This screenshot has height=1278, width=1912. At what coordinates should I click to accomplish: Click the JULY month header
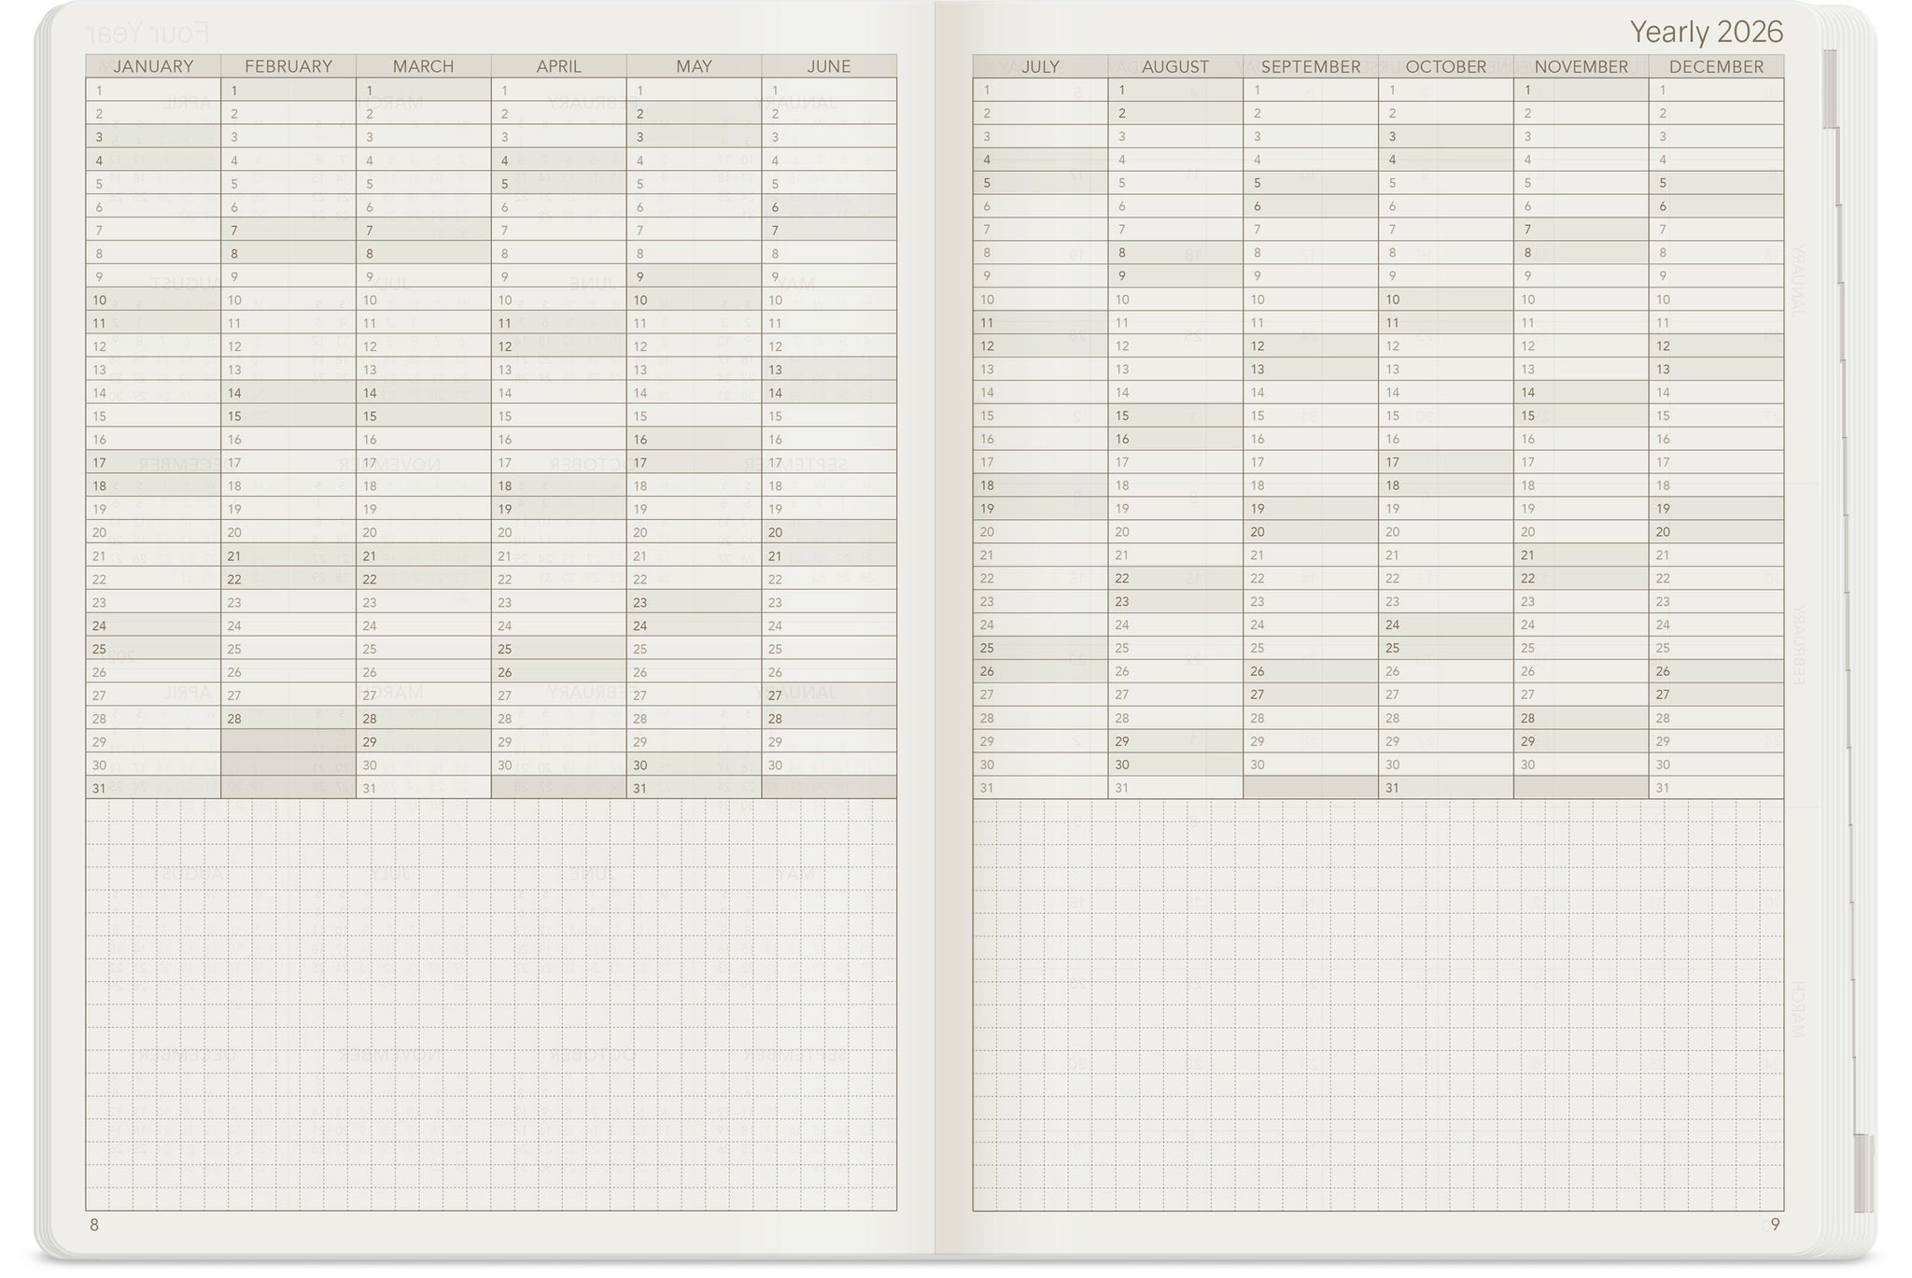[x=1040, y=66]
